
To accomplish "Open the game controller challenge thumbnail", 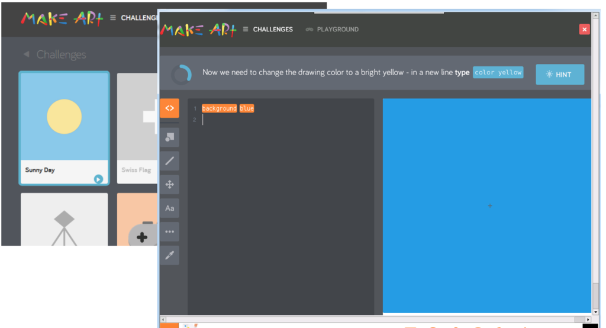I will [137, 219].
